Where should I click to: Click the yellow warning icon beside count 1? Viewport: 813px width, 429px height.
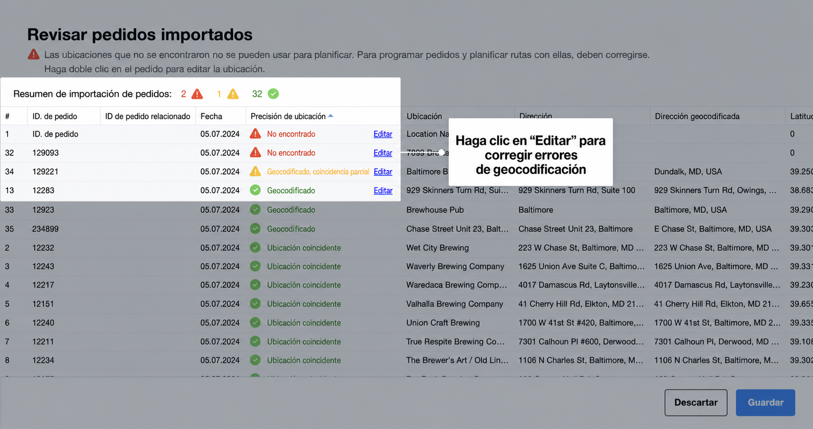click(233, 94)
